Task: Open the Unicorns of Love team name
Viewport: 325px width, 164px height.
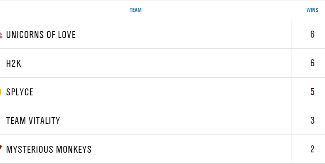Action: 41,35
